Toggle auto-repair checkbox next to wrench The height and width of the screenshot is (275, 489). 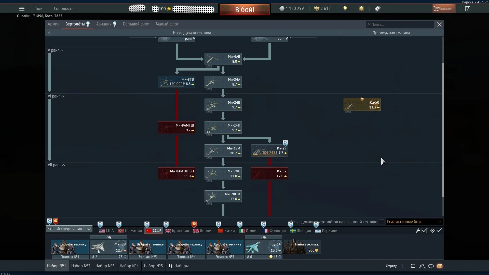coord(424,231)
